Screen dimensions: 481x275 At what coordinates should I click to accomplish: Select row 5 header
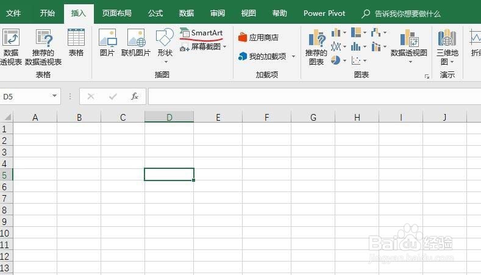click(6, 174)
